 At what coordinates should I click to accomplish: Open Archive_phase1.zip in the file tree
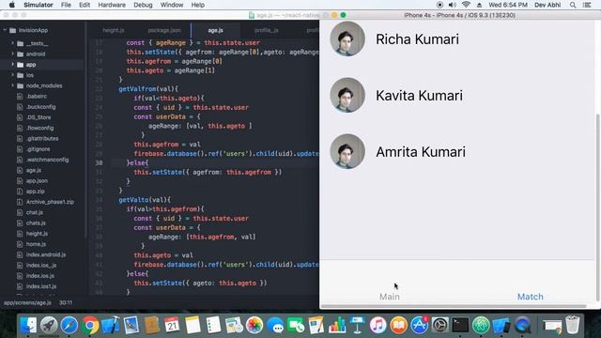click(50, 202)
